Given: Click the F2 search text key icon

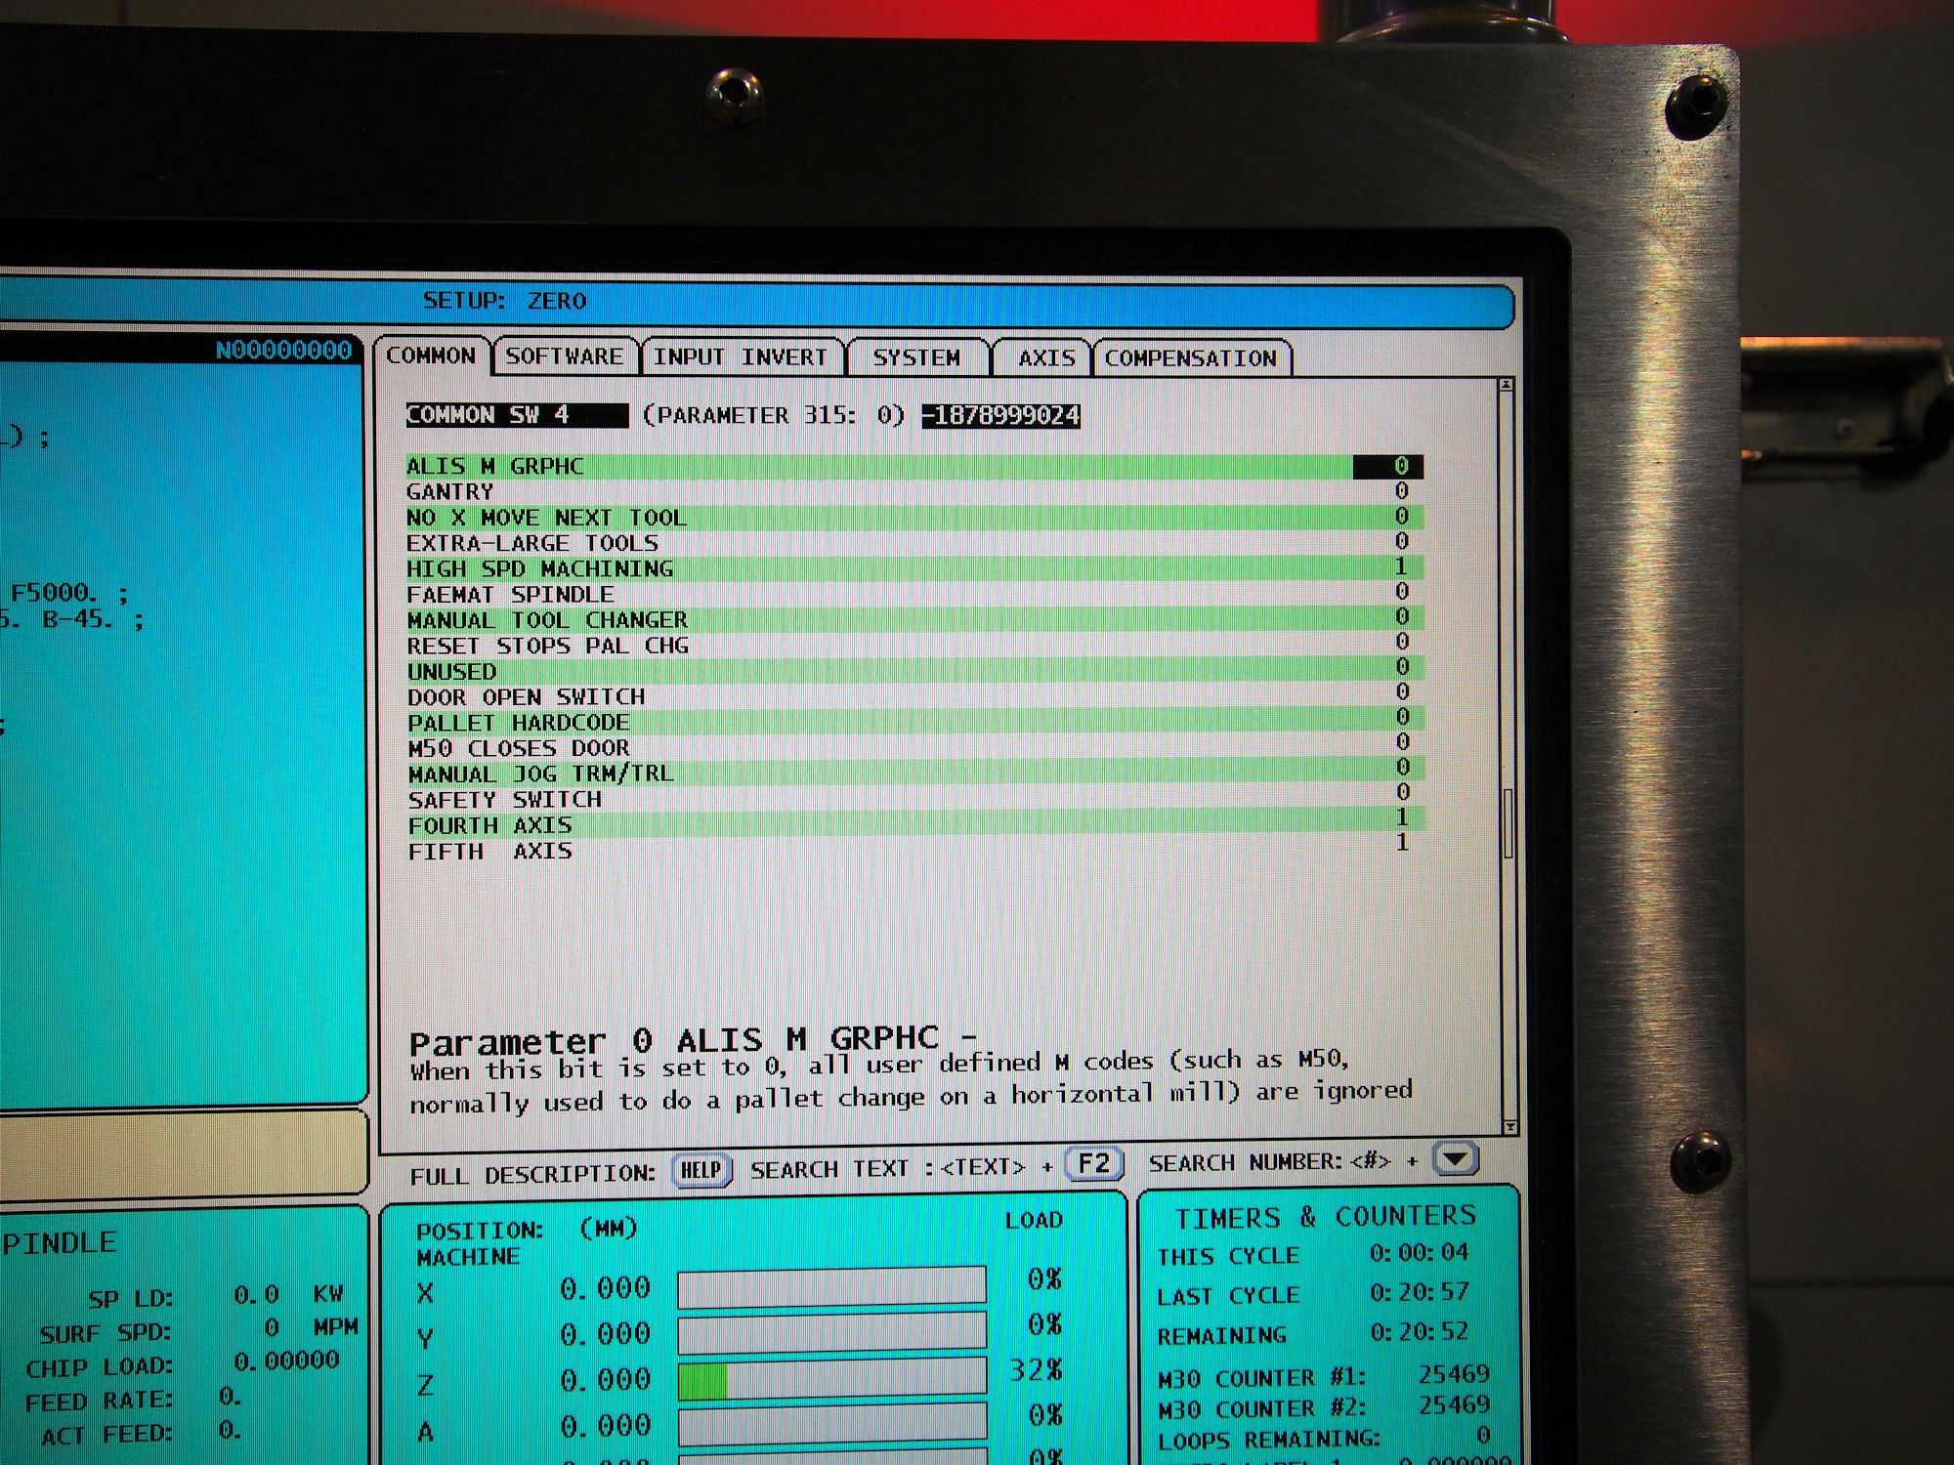Looking at the screenshot, I should tap(1093, 1164).
